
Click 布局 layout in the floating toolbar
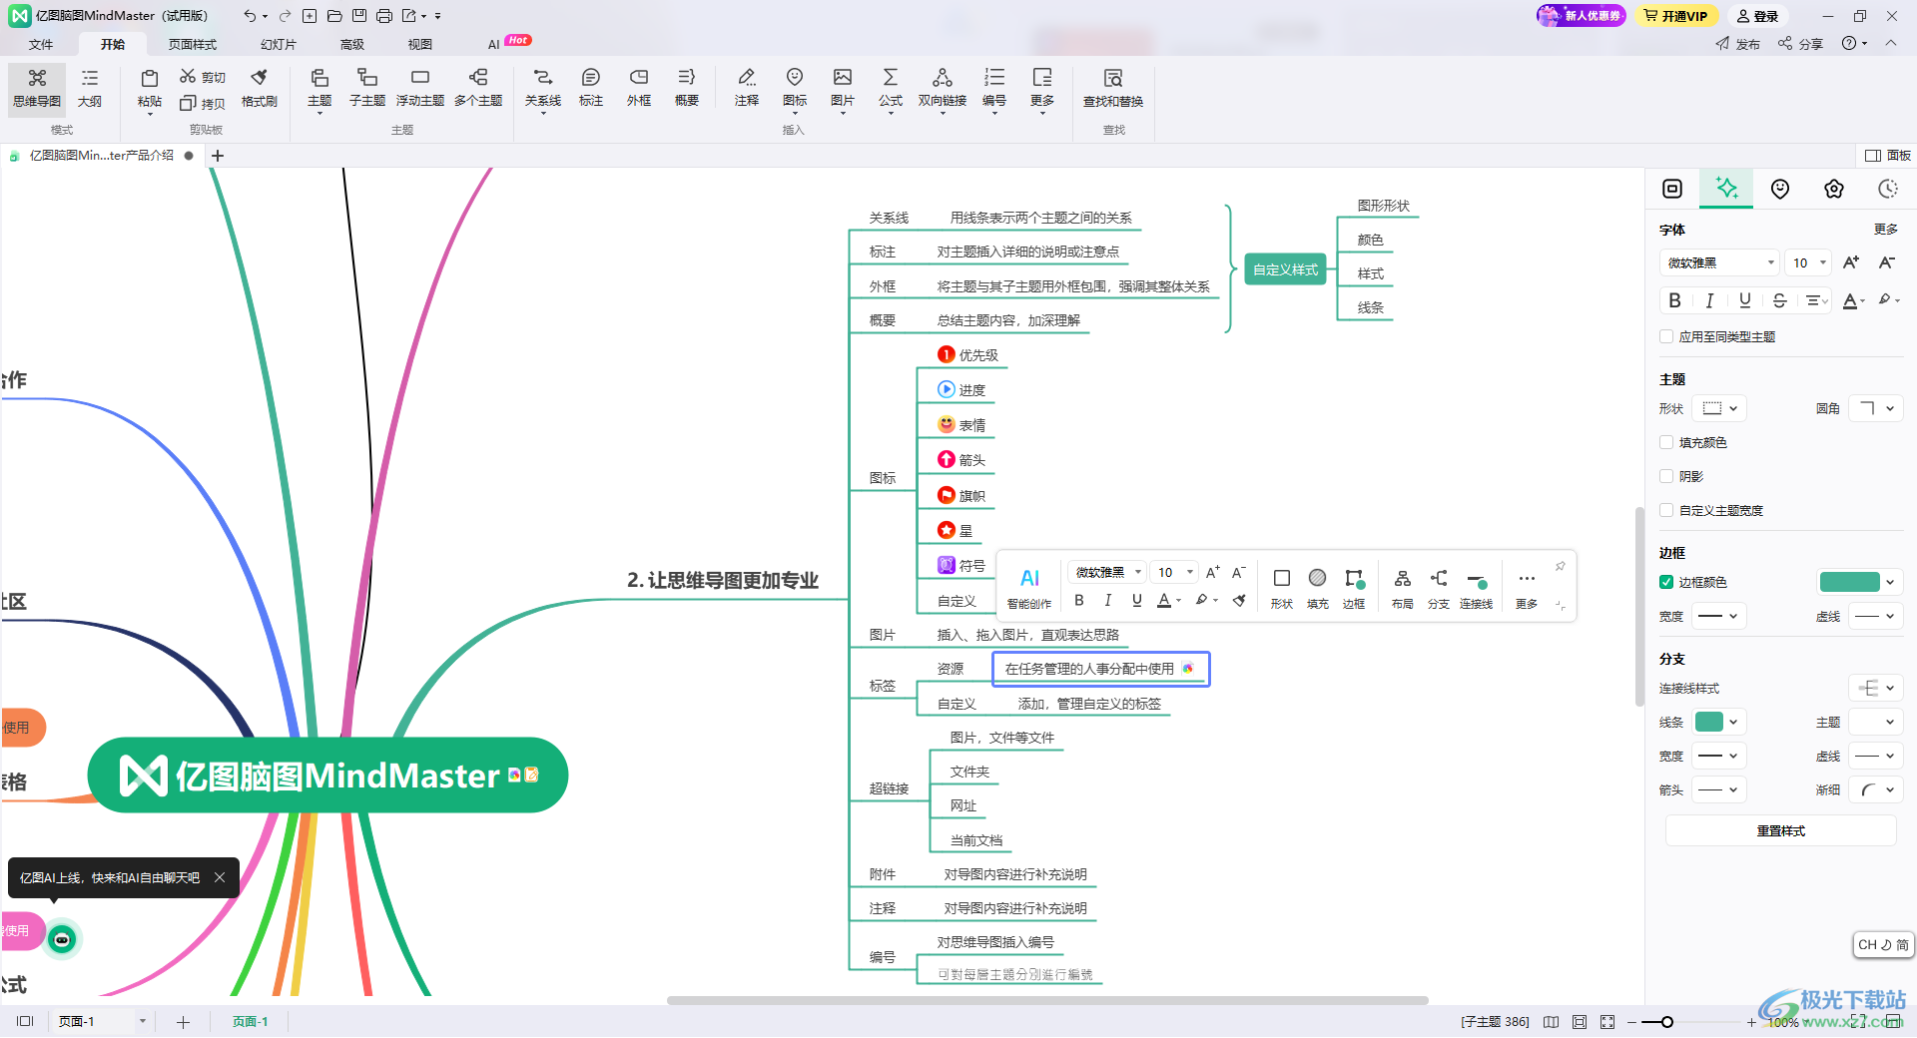click(x=1403, y=588)
